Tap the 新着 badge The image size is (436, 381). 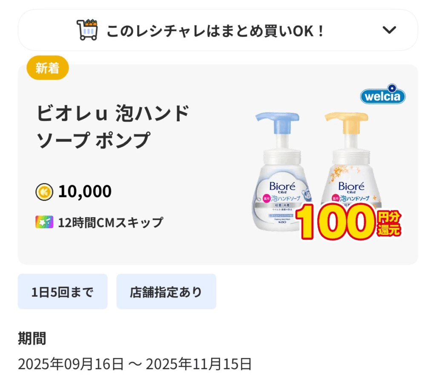point(47,68)
